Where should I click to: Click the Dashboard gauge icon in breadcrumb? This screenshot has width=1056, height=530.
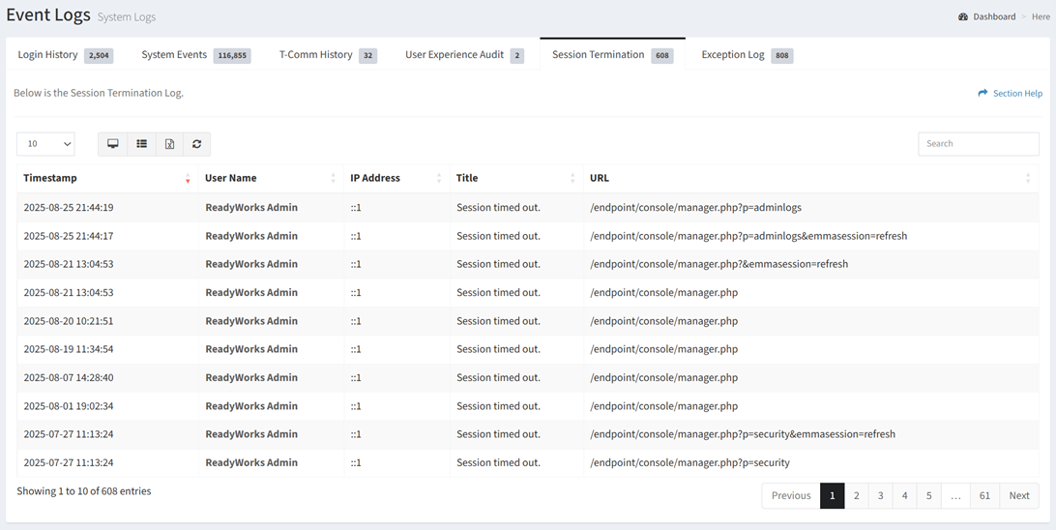pyautogui.click(x=963, y=16)
